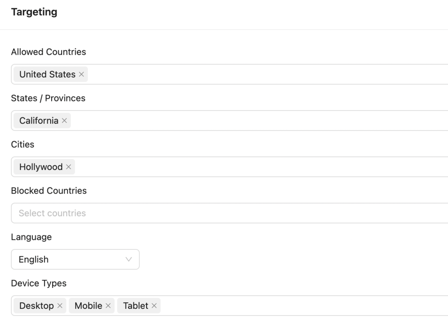This screenshot has height=322, width=448.
Task: Remove the Mobile device type
Action: 108,306
